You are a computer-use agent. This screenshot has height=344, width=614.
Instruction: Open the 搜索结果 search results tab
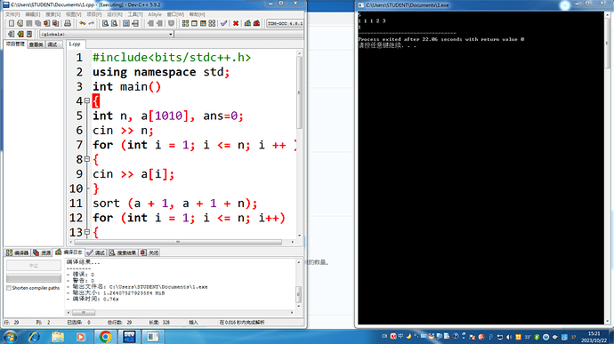(x=123, y=252)
